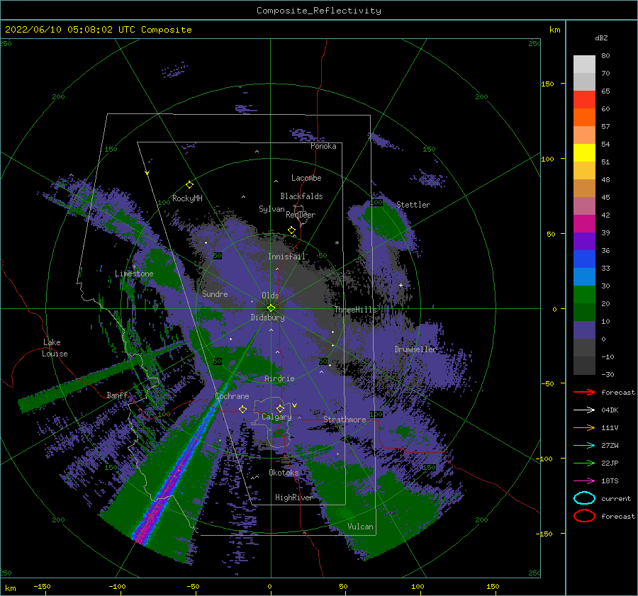The width and height of the screenshot is (638, 596).
Task: Click the 'current' legend text
Action: [x=616, y=498]
